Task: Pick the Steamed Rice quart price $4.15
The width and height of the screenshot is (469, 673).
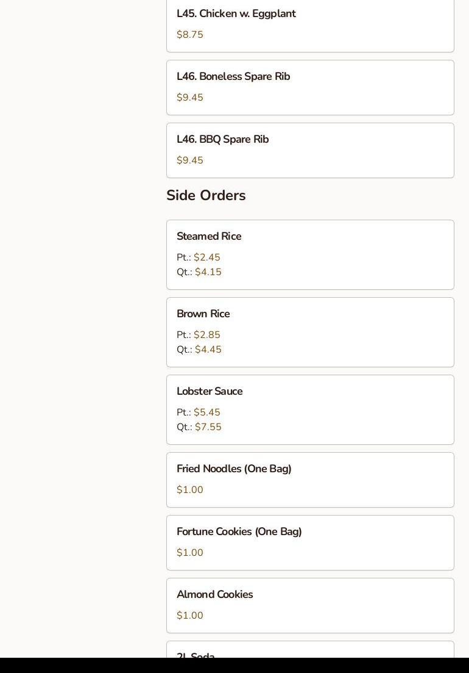Action: coord(208,272)
